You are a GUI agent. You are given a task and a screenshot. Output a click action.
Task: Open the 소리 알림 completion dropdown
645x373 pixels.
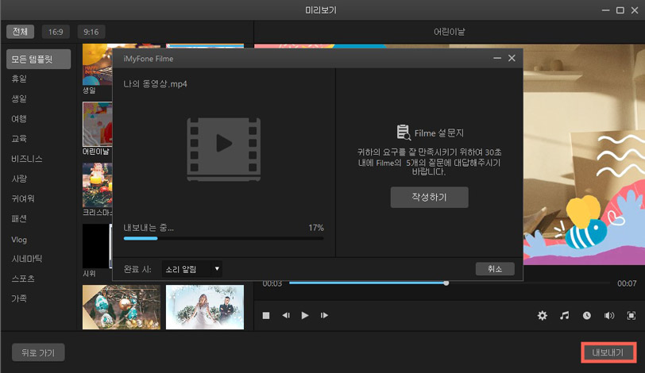coord(192,269)
